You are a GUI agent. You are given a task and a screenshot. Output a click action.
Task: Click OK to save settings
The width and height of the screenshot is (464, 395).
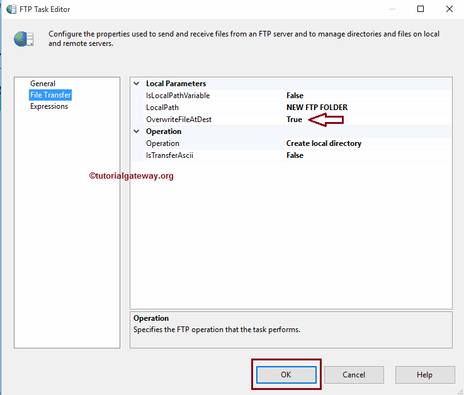[x=286, y=375]
